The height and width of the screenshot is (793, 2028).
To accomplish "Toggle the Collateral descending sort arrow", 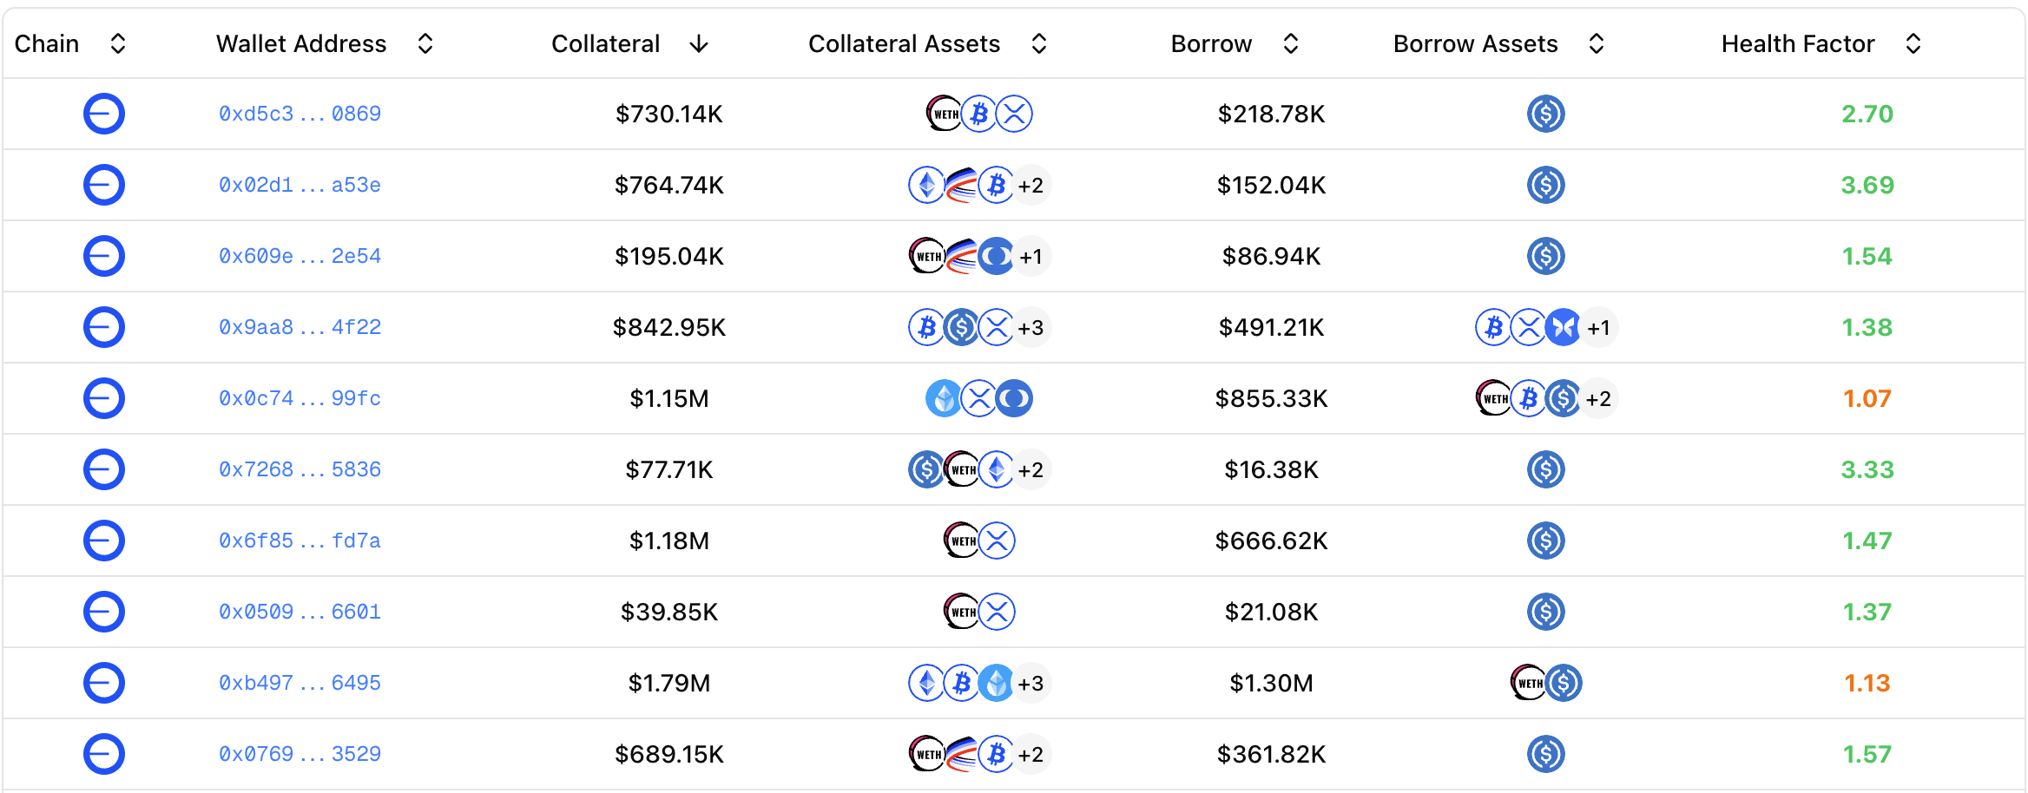I will [x=699, y=43].
